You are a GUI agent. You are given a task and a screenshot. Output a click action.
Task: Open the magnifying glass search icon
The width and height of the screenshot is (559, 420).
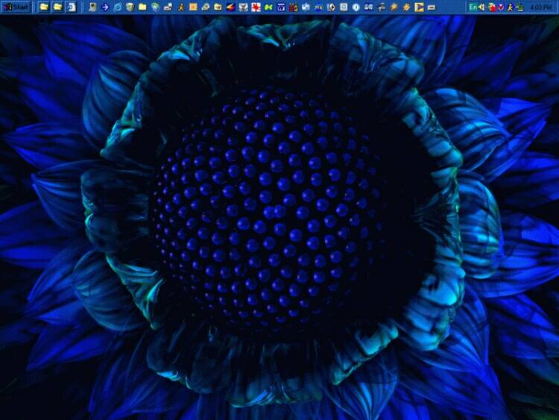205,7
